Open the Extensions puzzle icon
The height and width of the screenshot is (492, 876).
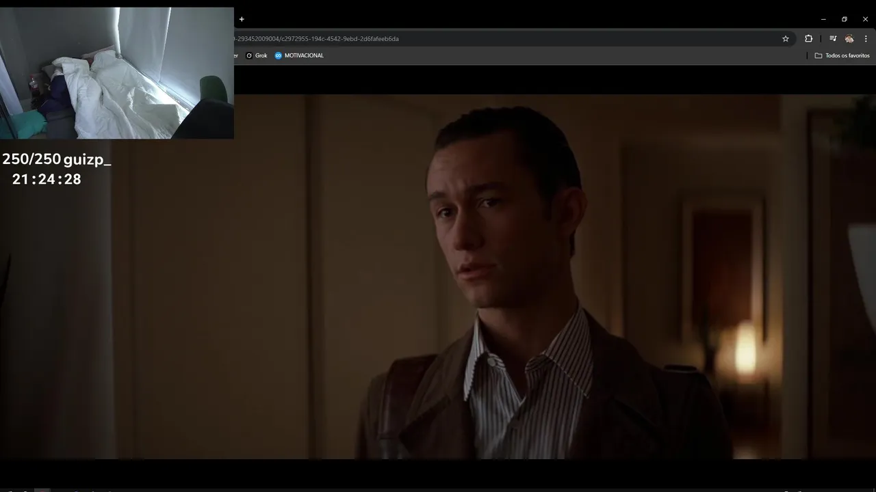(x=808, y=39)
